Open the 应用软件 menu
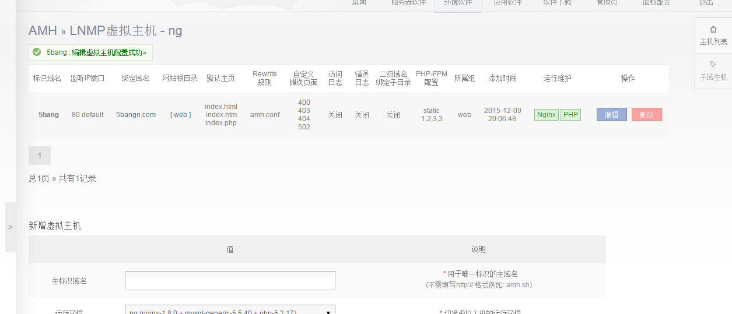Viewport: 732px width, 314px height. click(x=507, y=3)
